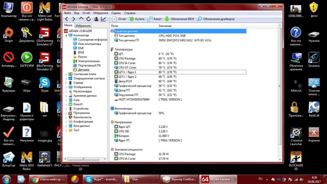Expand the Системная плата tree node
This screenshot has width=327, height=184.
(x=66, y=74)
